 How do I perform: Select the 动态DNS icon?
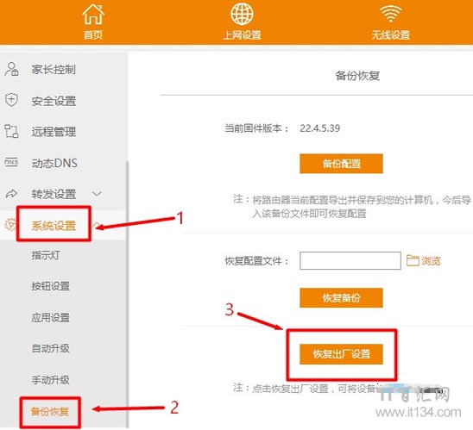click(11, 162)
